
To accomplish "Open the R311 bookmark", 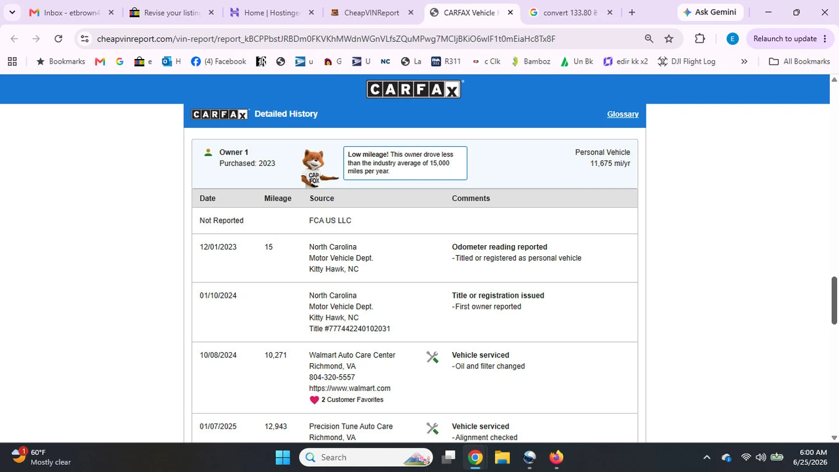I will pyautogui.click(x=446, y=62).
